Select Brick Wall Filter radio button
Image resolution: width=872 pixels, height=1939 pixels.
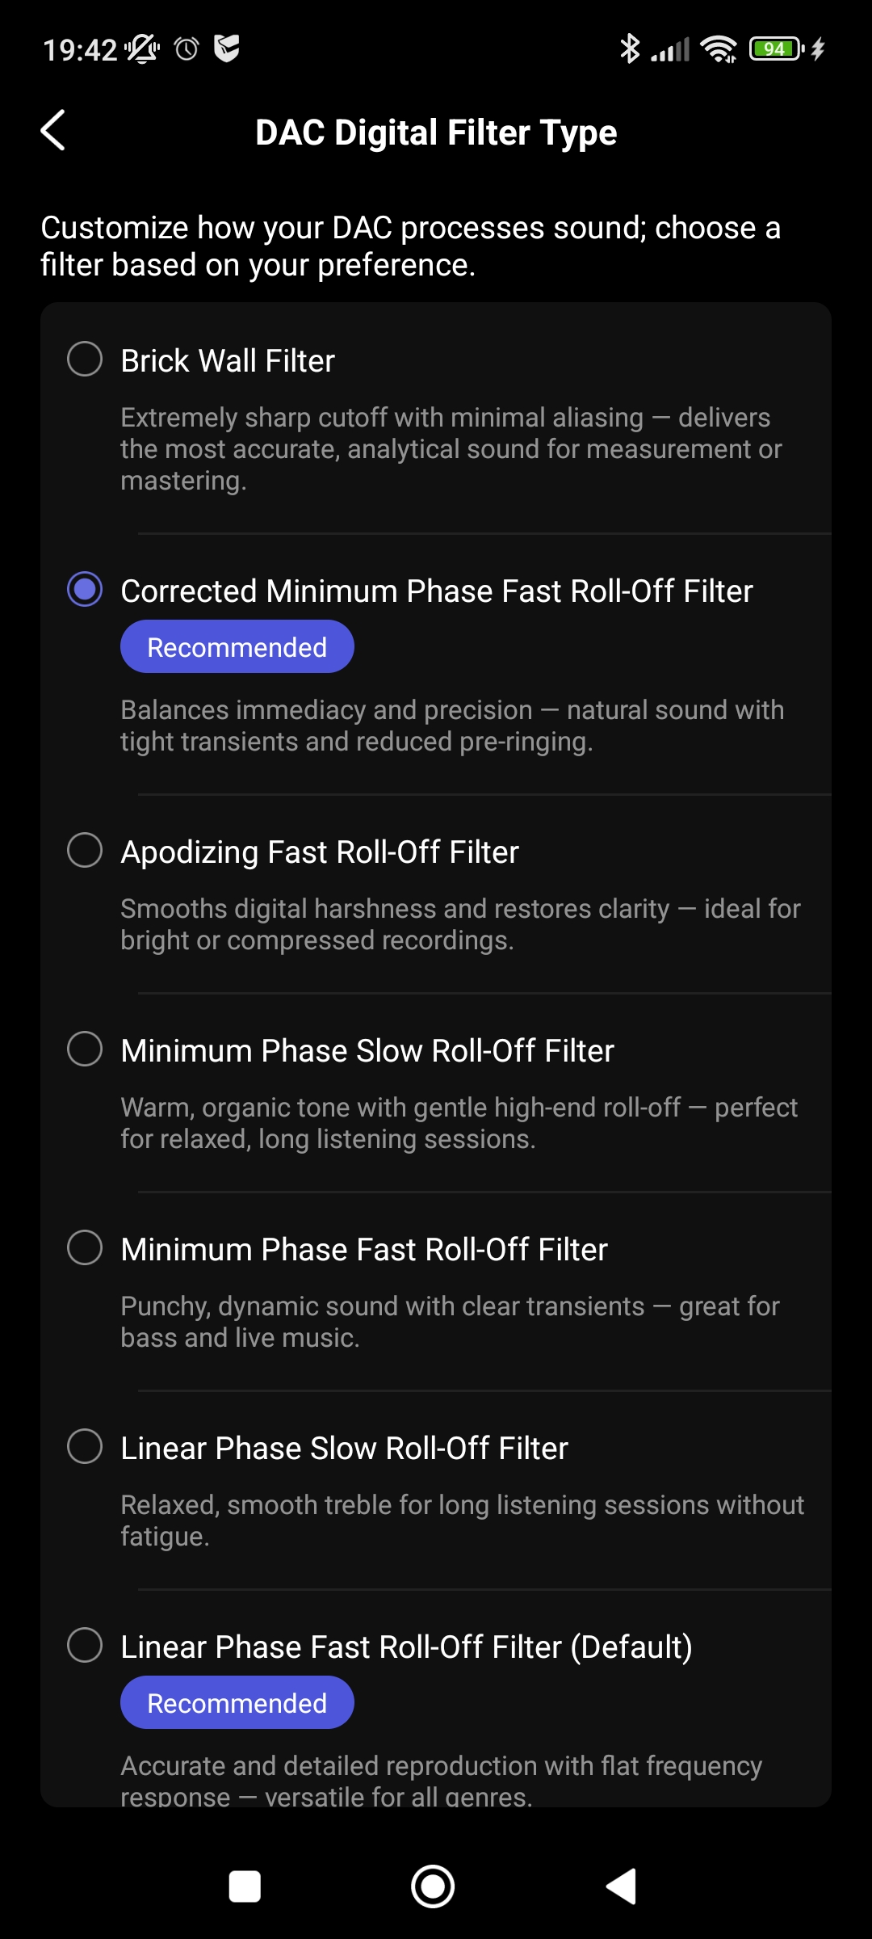[85, 359]
